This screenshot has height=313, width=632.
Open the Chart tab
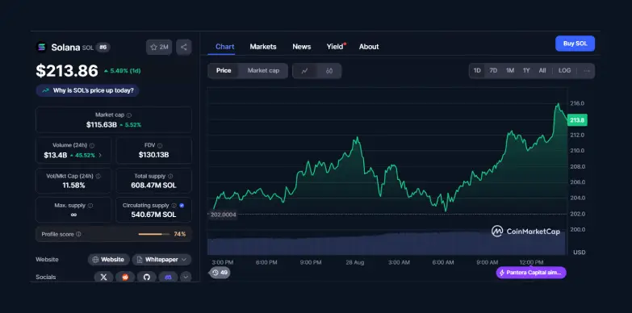[x=225, y=47]
